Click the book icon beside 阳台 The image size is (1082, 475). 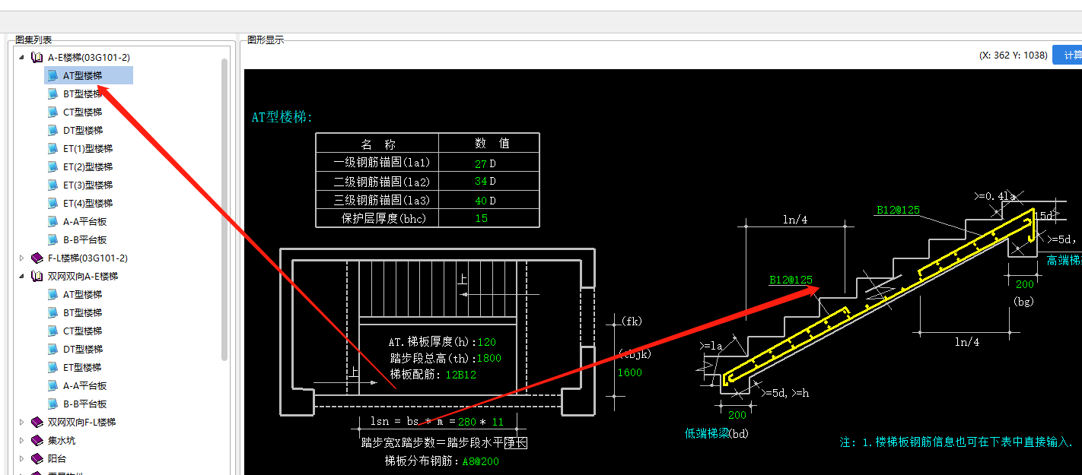37,458
